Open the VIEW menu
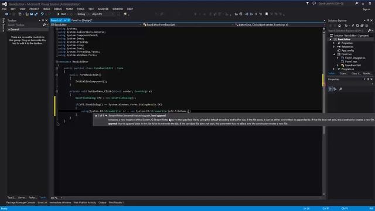 (22, 9)
